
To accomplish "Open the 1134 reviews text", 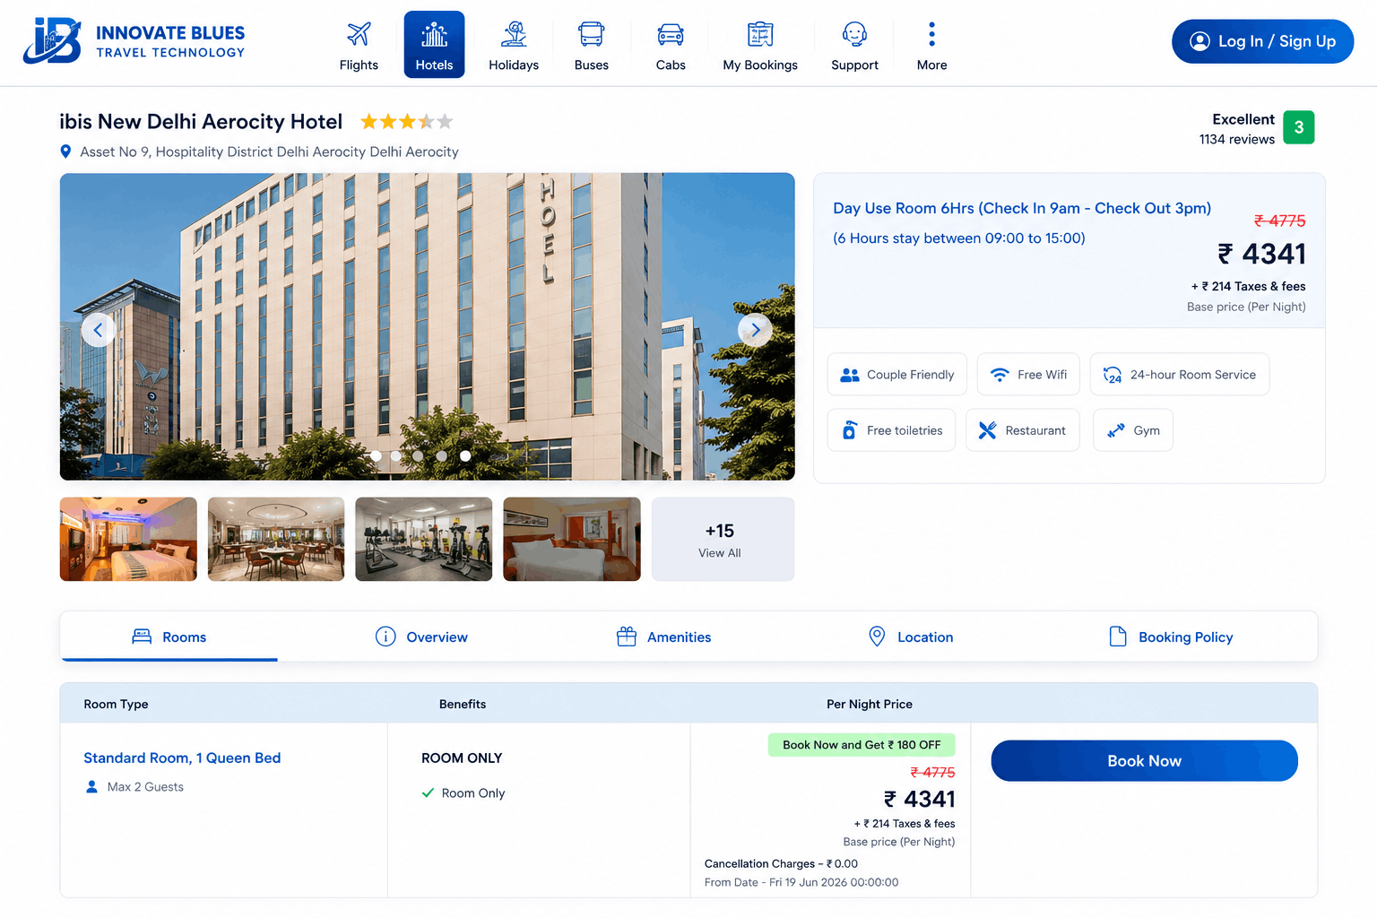I will tap(1236, 139).
